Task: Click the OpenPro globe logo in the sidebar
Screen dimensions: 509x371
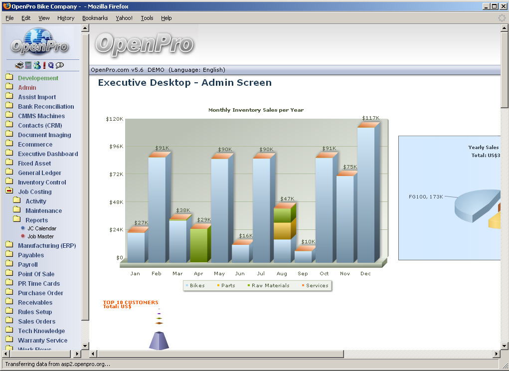Action: [x=40, y=42]
